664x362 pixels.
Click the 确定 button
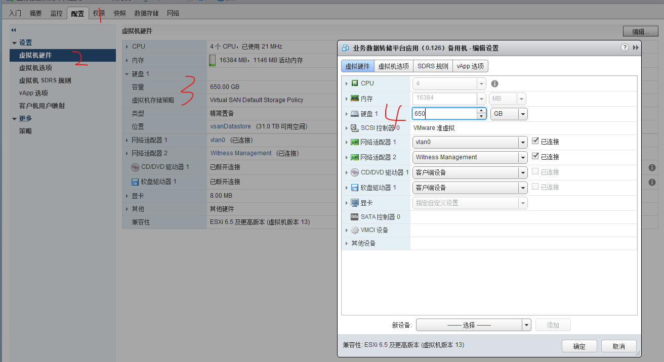(579, 346)
